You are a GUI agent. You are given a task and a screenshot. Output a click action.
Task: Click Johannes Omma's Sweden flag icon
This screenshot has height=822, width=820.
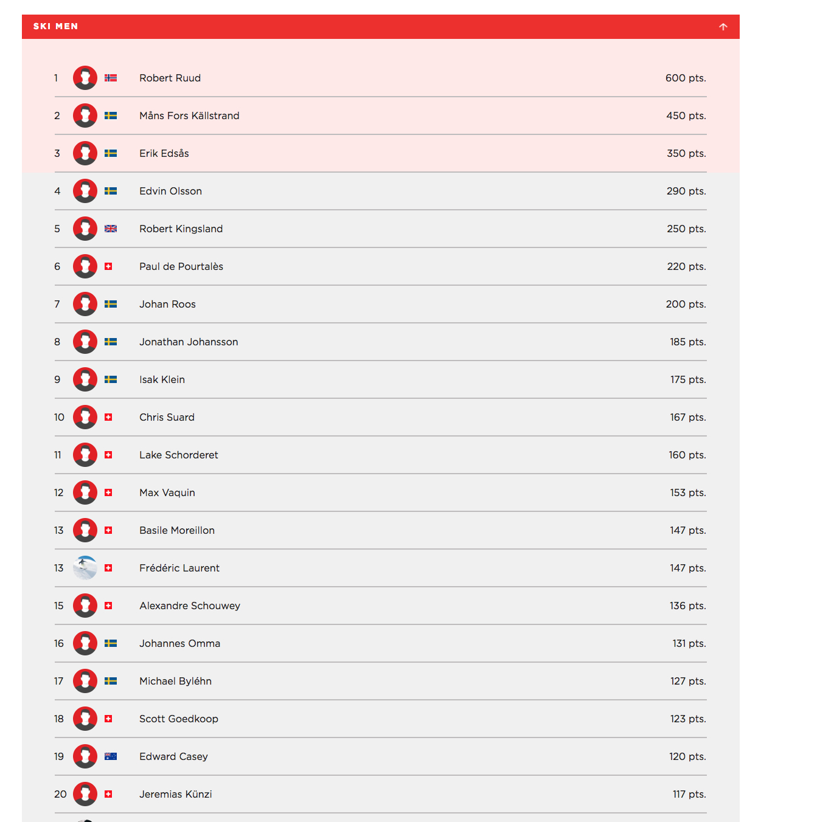pos(111,643)
